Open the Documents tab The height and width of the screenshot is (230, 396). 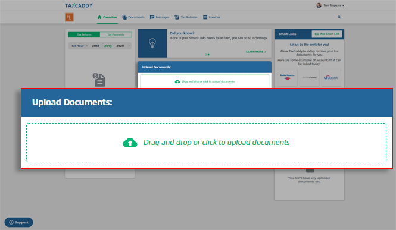pyautogui.click(x=133, y=17)
